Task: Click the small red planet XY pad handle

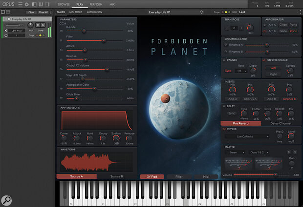Action: tap(165, 98)
